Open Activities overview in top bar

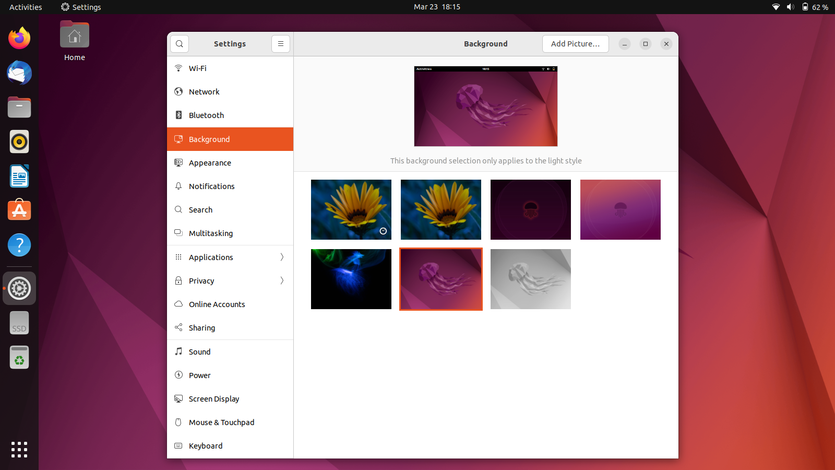(x=26, y=7)
